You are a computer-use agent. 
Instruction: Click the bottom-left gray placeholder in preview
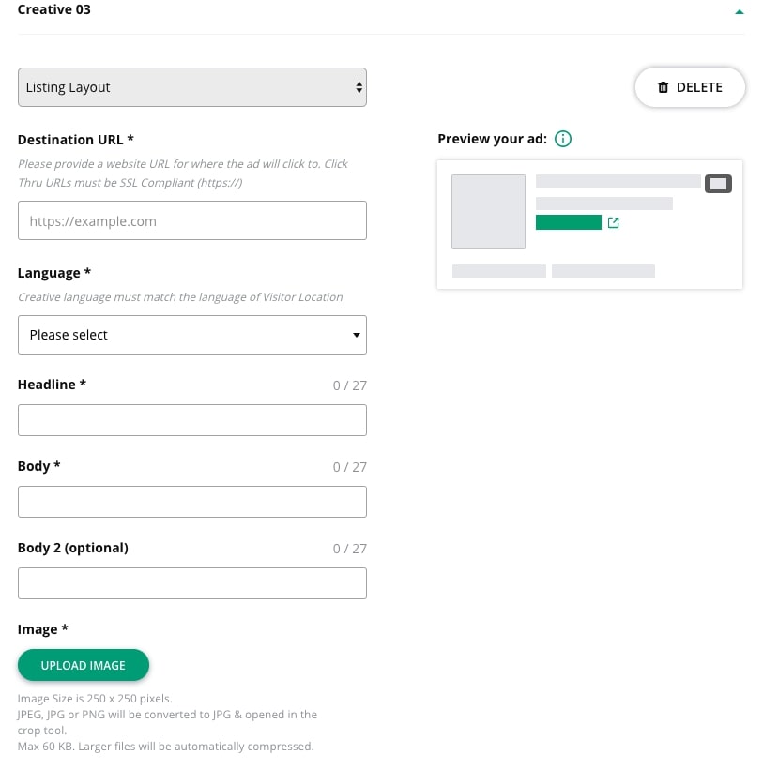(499, 271)
